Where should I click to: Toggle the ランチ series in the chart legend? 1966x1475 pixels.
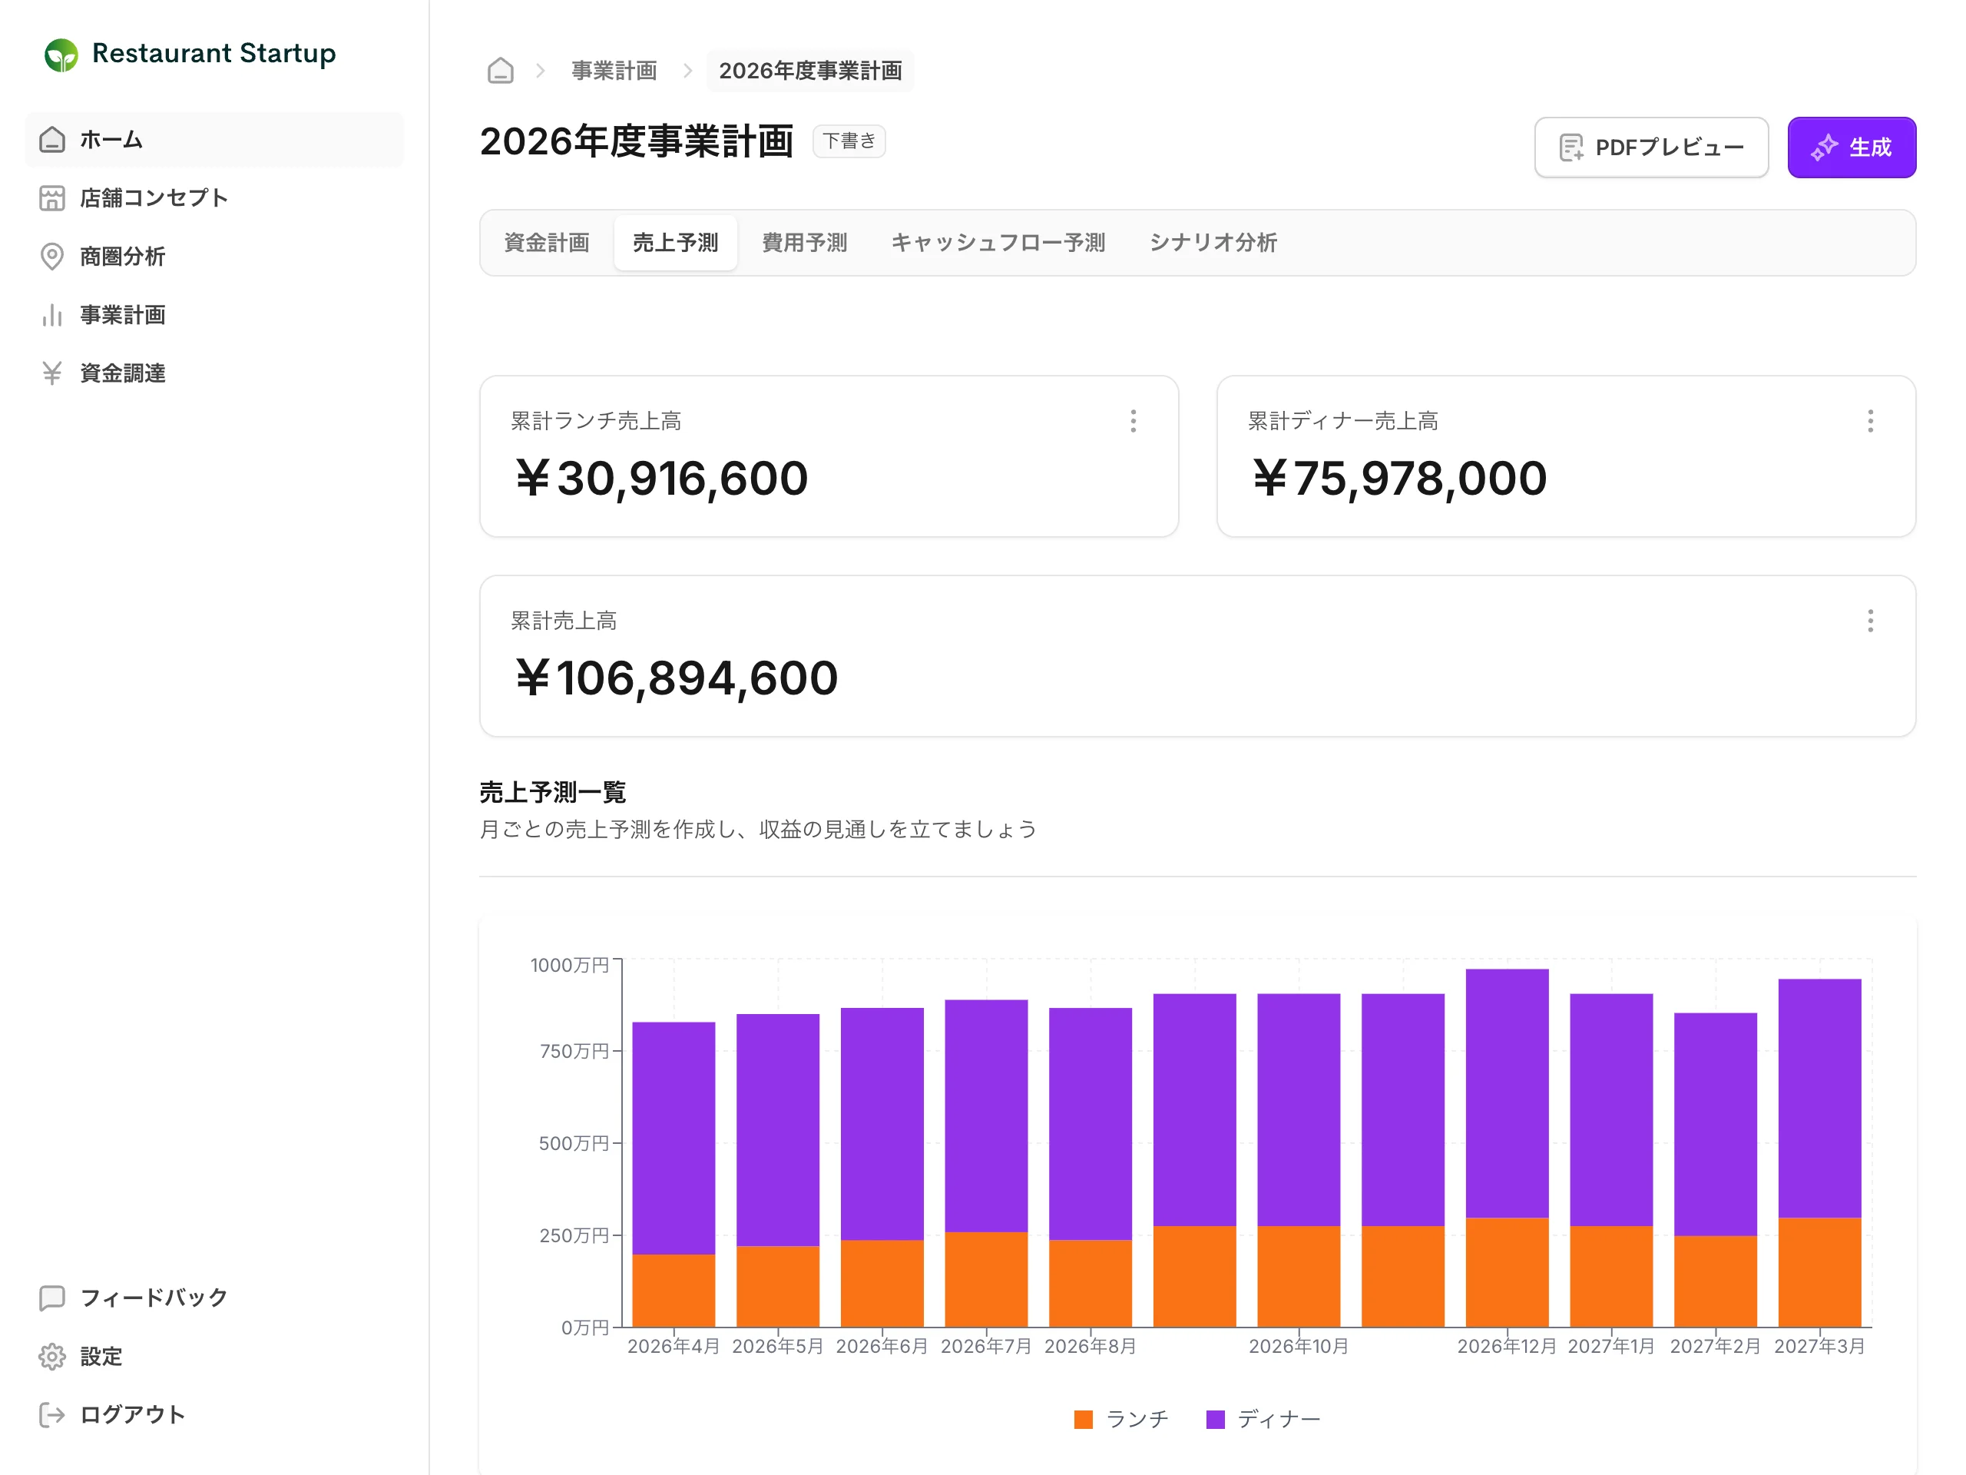tap(1120, 1419)
